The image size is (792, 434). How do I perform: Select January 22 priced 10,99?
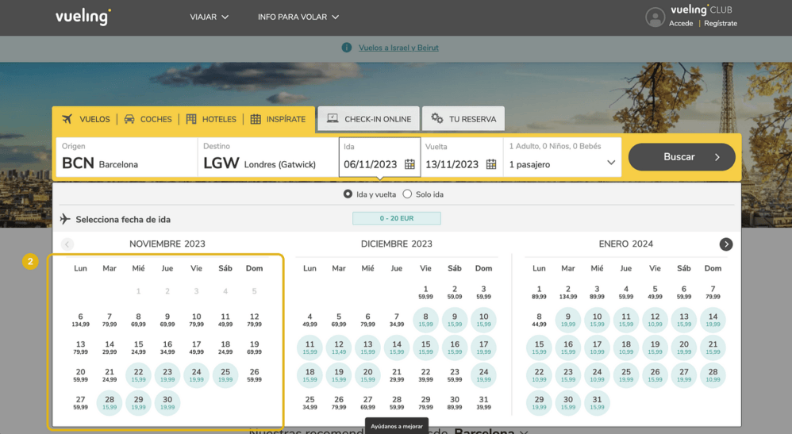(x=539, y=374)
